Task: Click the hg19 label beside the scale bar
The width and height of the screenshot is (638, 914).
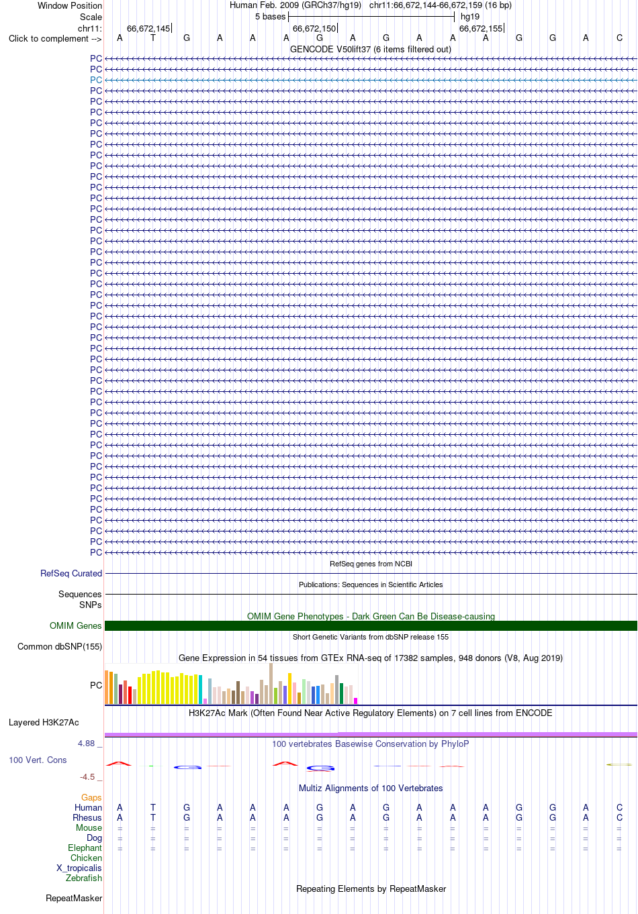Action: (x=470, y=16)
